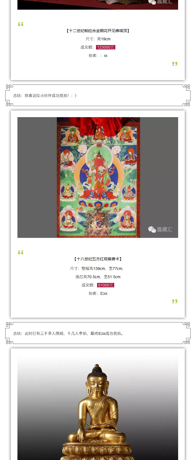Click the thangka image WeChat watermark
Image resolution: width=195 pixels, height=460 pixels.
point(160,229)
